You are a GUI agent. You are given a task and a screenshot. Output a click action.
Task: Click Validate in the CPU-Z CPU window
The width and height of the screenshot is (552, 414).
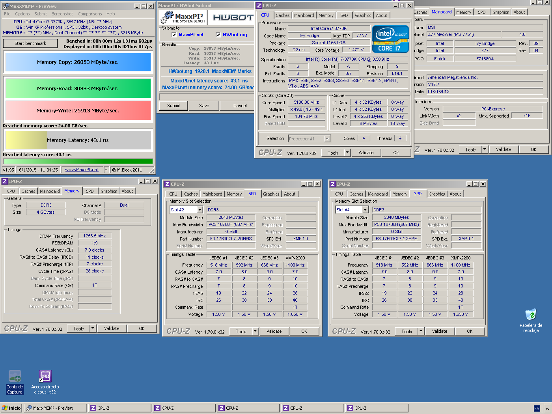(366, 153)
